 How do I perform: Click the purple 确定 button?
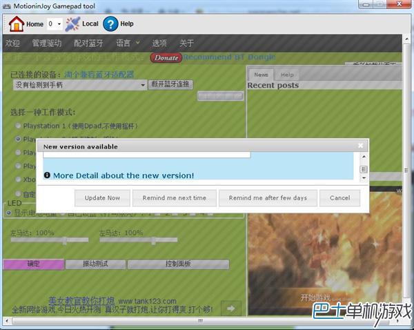34,264
